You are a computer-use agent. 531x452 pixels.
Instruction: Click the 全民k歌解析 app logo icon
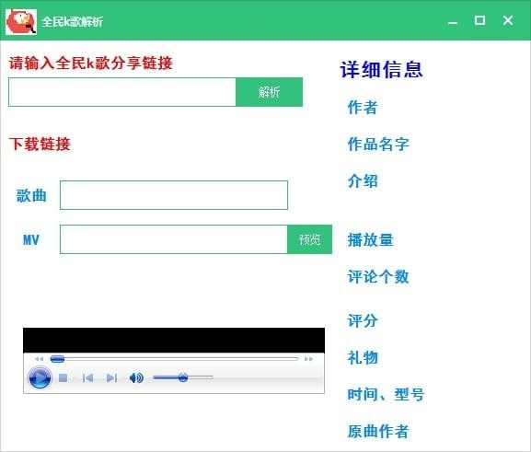21,22
